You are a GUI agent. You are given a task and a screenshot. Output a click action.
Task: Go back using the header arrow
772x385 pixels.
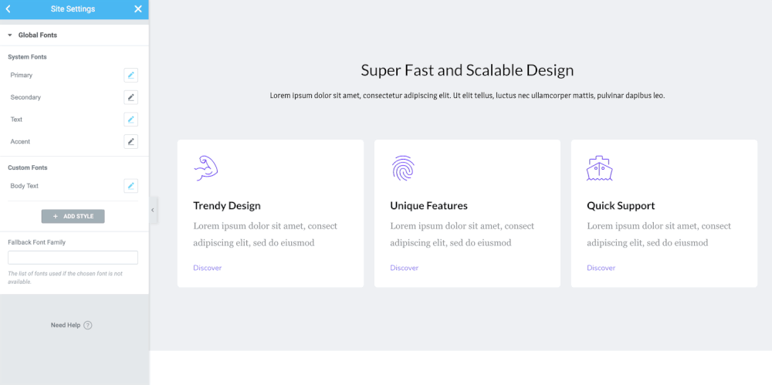pyautogui.click(x=8, y=9)
